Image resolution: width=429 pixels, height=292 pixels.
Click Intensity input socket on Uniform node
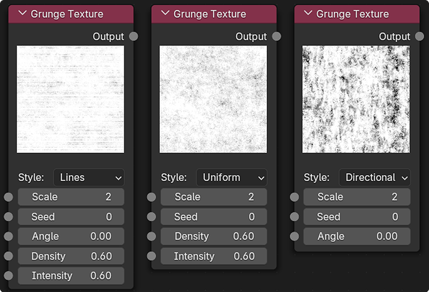pyautogui.click(x=151, y=256)
